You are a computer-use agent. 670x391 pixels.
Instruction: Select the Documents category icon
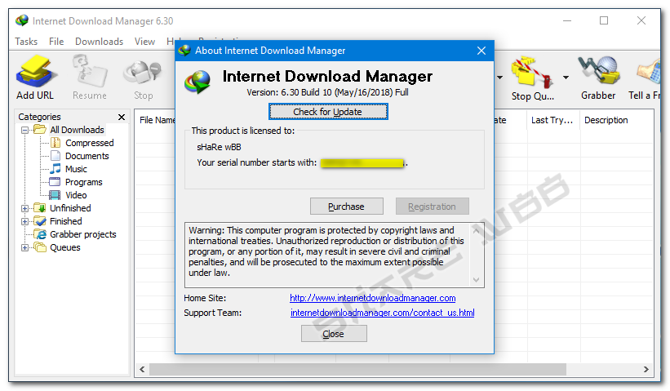[x=55, y=156]
